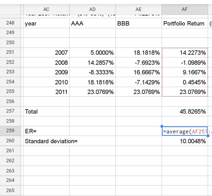Select column AE header
The width and height of the screenshot is (212, 196).
(139, 9)
